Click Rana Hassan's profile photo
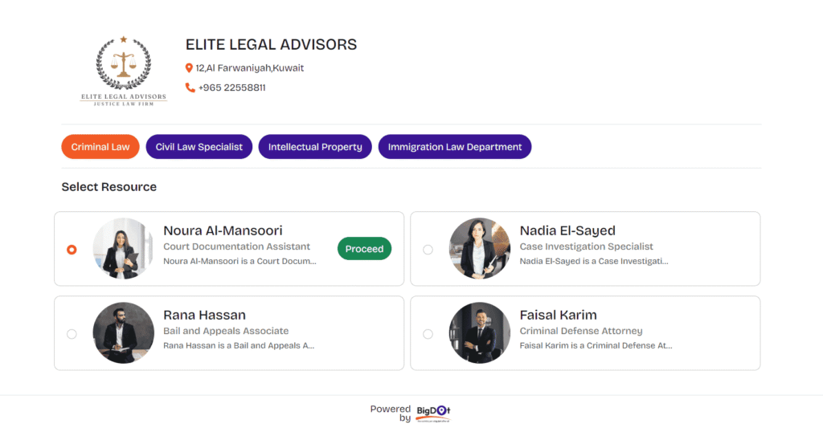The image size is (823, 444). coord(123,333)
